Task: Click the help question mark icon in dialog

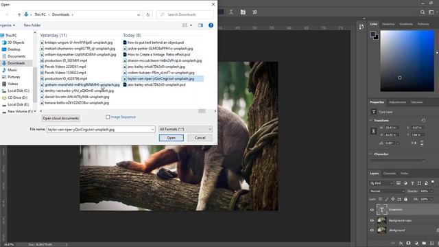Action: [x=211, y=25]
